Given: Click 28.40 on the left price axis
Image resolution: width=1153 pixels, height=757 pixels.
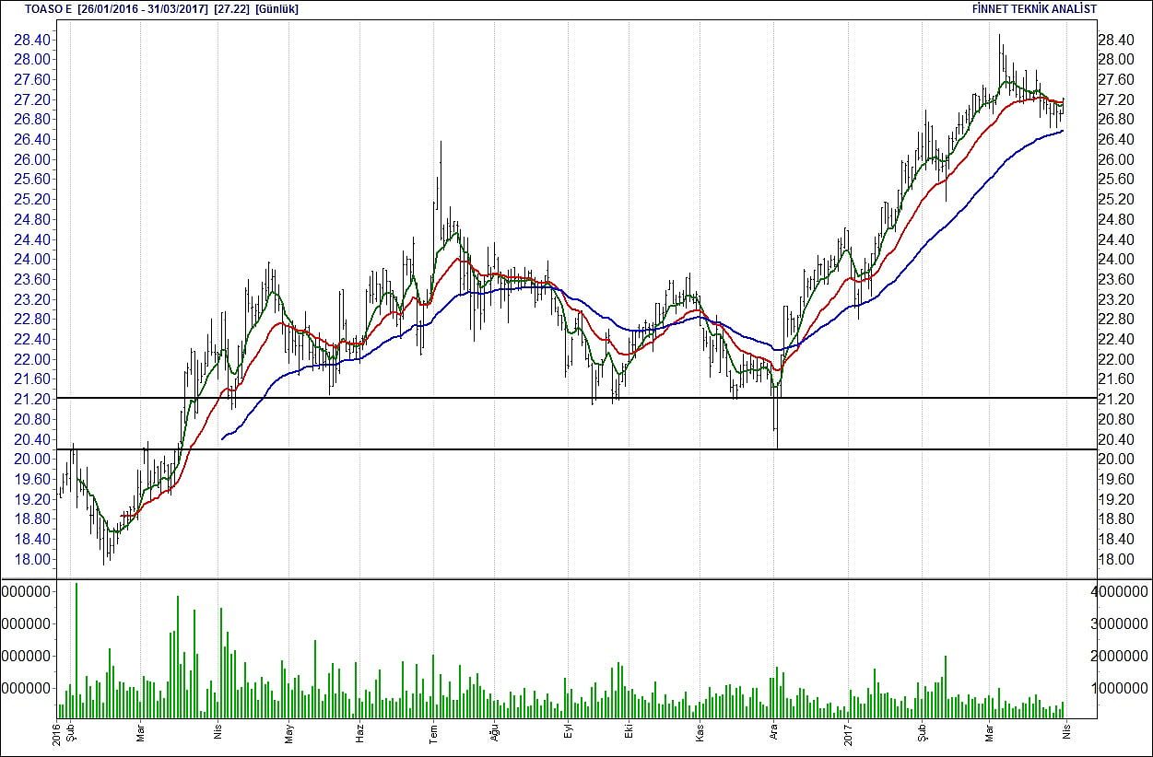Looking at the screenshot, I should (32, 40).
